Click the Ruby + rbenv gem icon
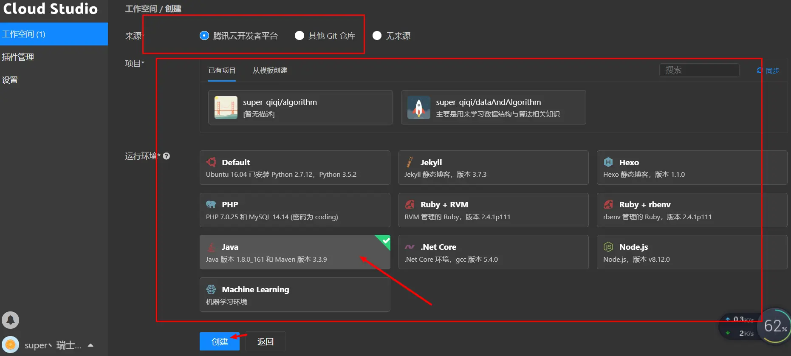 tap(608, 204)
